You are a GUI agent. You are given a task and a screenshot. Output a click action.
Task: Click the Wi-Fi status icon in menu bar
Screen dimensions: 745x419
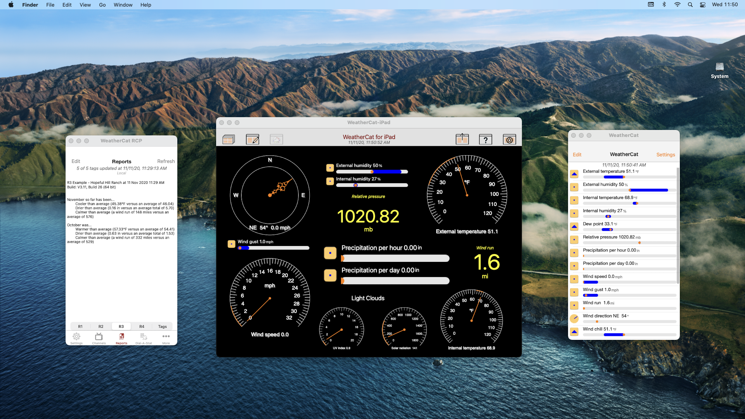677,5
